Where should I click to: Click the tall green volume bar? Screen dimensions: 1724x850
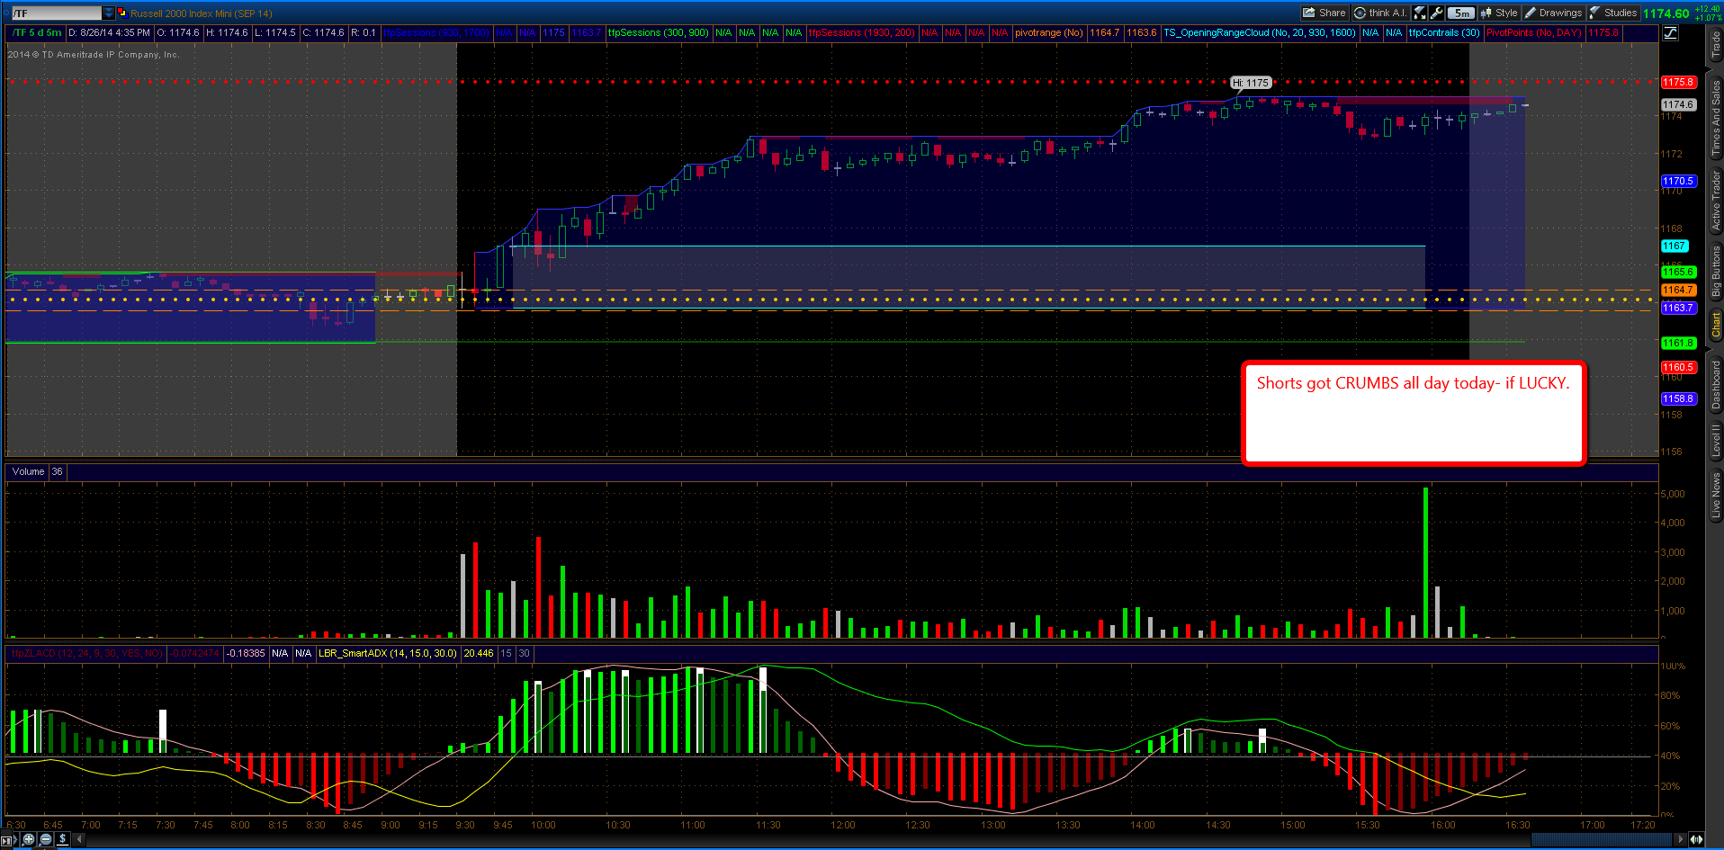1426,562
